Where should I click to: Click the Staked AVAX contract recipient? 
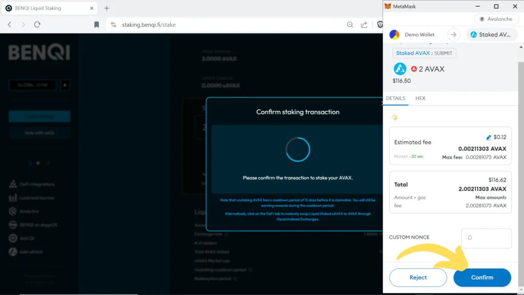point(491,35)
